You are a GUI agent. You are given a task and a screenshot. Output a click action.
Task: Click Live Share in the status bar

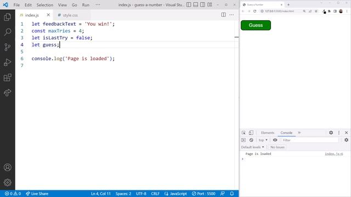pyautogui.click(x=37, y=194)
